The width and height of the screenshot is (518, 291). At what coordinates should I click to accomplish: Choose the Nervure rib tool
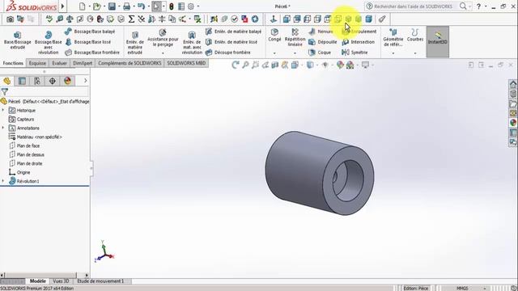pyautogui.click(x=321, y=32)
